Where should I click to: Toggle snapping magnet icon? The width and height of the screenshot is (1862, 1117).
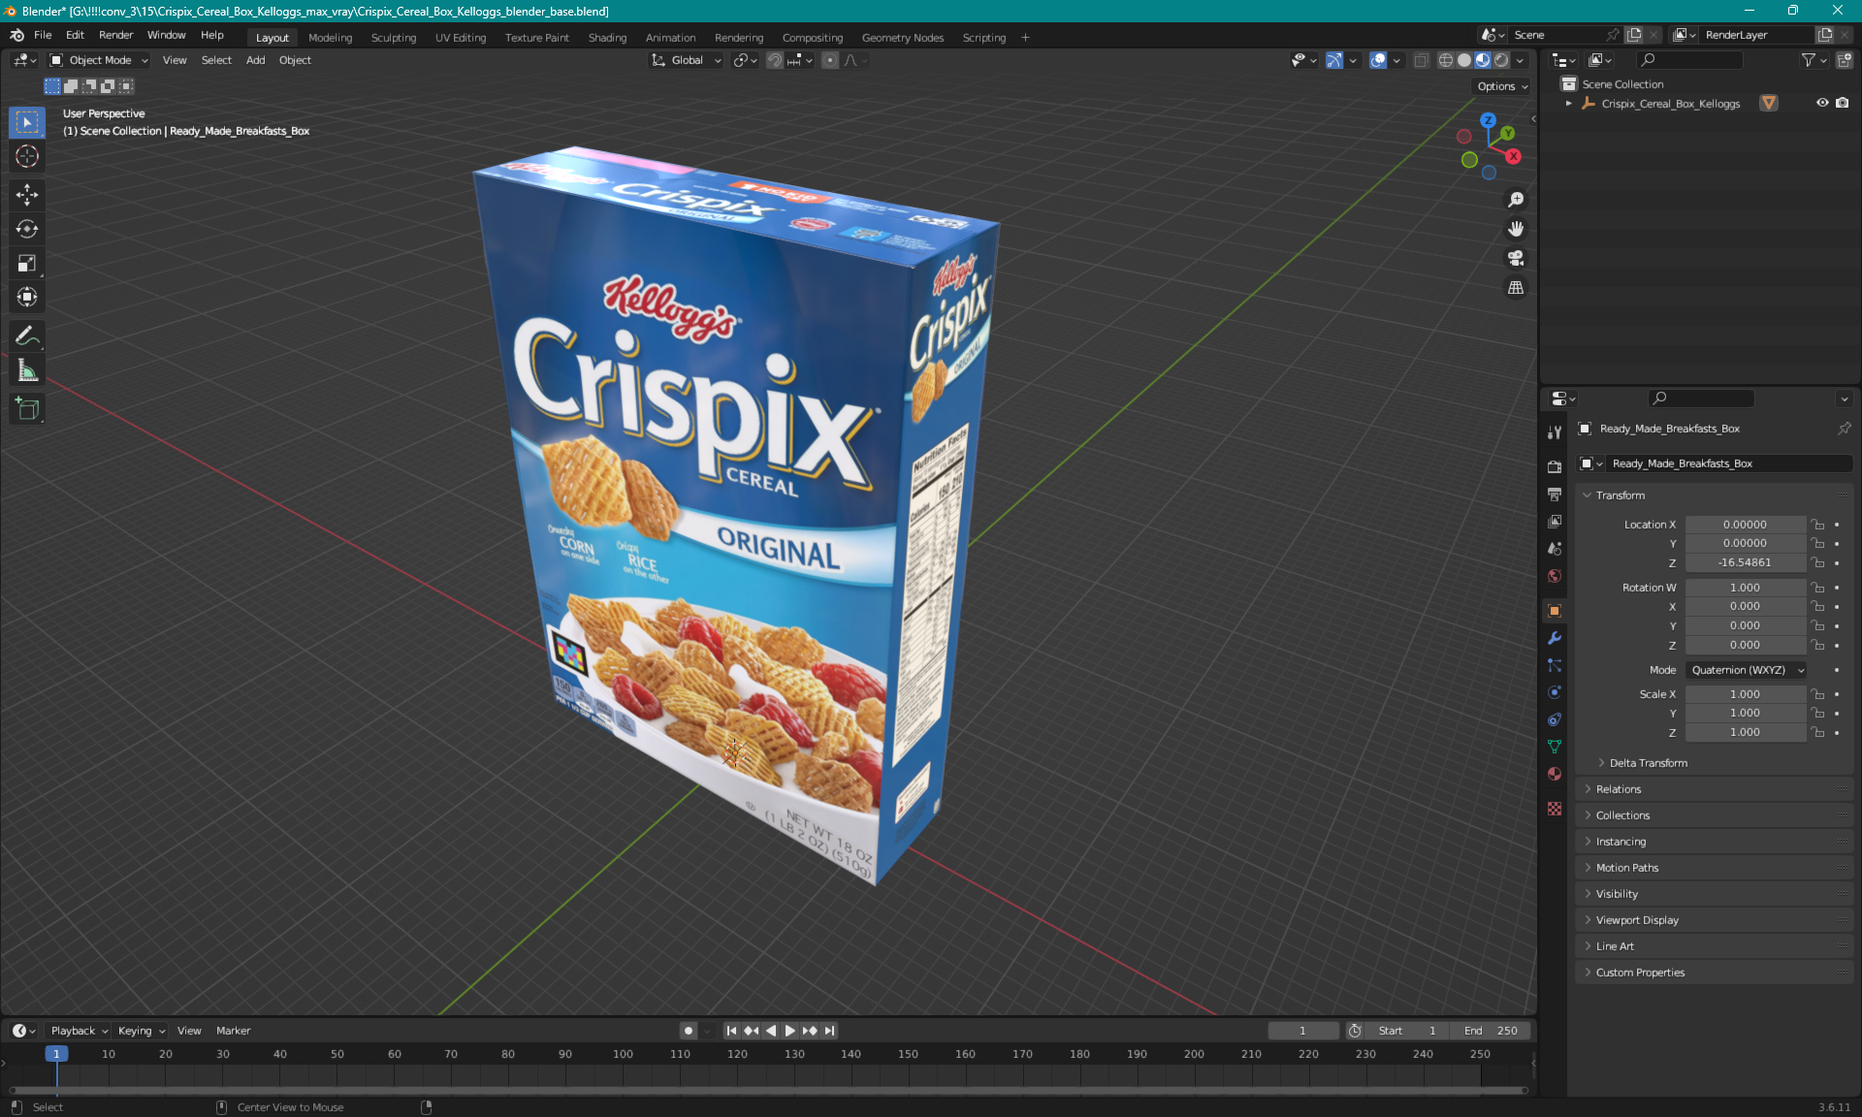pyautogui.click(x=774, y=60)
